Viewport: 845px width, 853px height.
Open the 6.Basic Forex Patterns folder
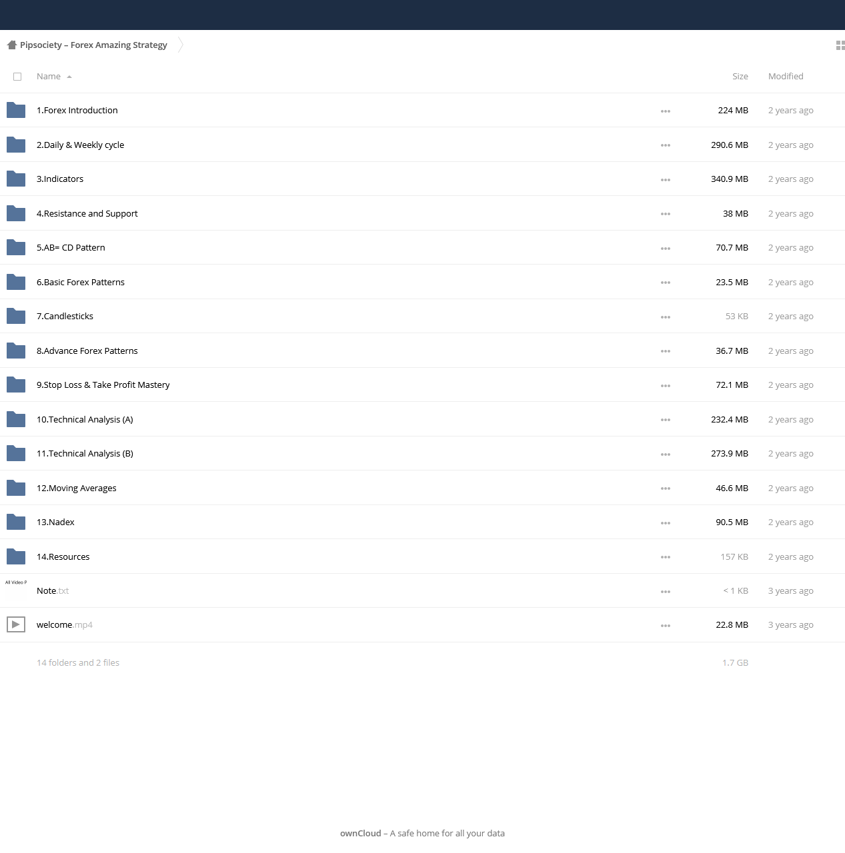pyautogui.click(x=81, y=282)
